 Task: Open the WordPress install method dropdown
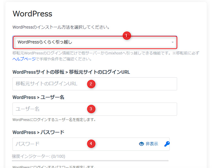tap(95, 42)
